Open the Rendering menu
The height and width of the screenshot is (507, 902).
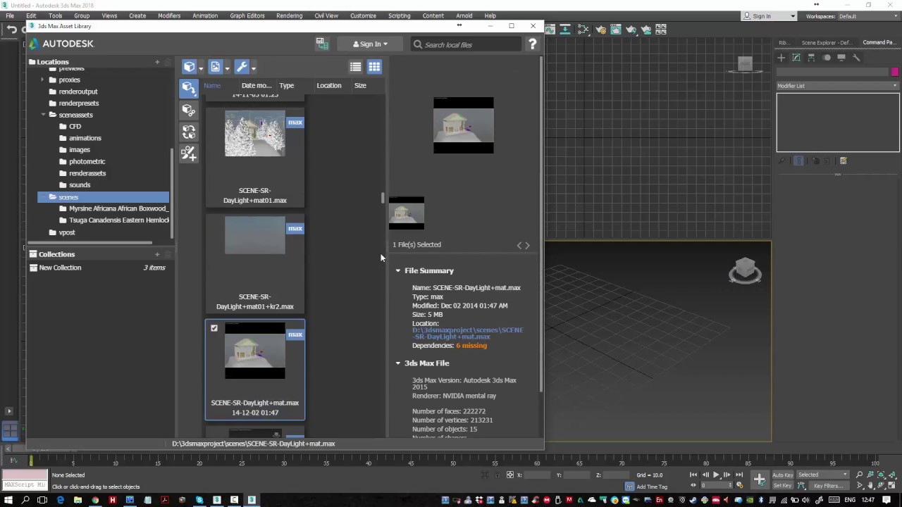pyautogui.click(x=289, y=15)
